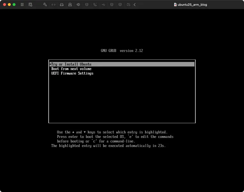The width and height of the screenshot is (244, 192).
Task: Open VM settings wrench icon
Action: (x=45, y=5)
